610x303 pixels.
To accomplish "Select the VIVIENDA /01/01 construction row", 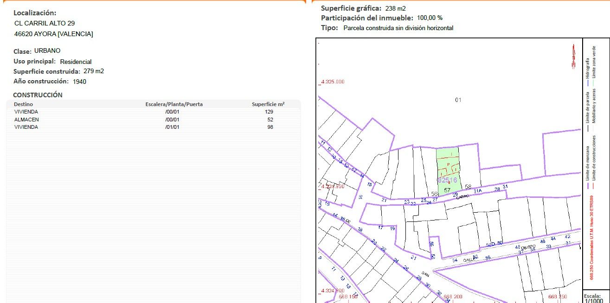I will (153, 127).
